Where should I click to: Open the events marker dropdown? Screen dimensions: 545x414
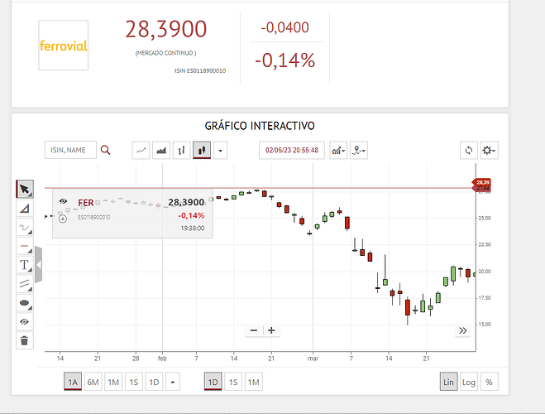click(x=359, y=151)
